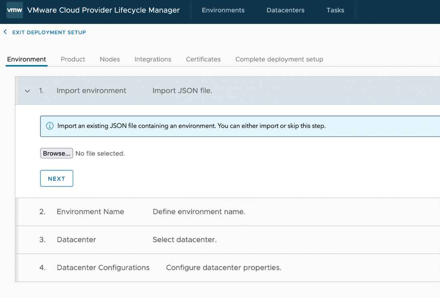Select the Environment tab
440x298 pixels.
pos(26,59)
